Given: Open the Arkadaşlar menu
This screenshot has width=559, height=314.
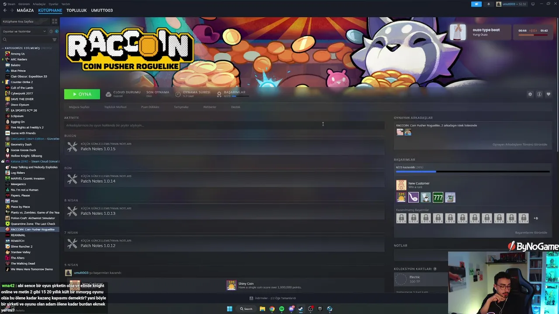Looking at the screenshot, I should [x=39, y=4].
